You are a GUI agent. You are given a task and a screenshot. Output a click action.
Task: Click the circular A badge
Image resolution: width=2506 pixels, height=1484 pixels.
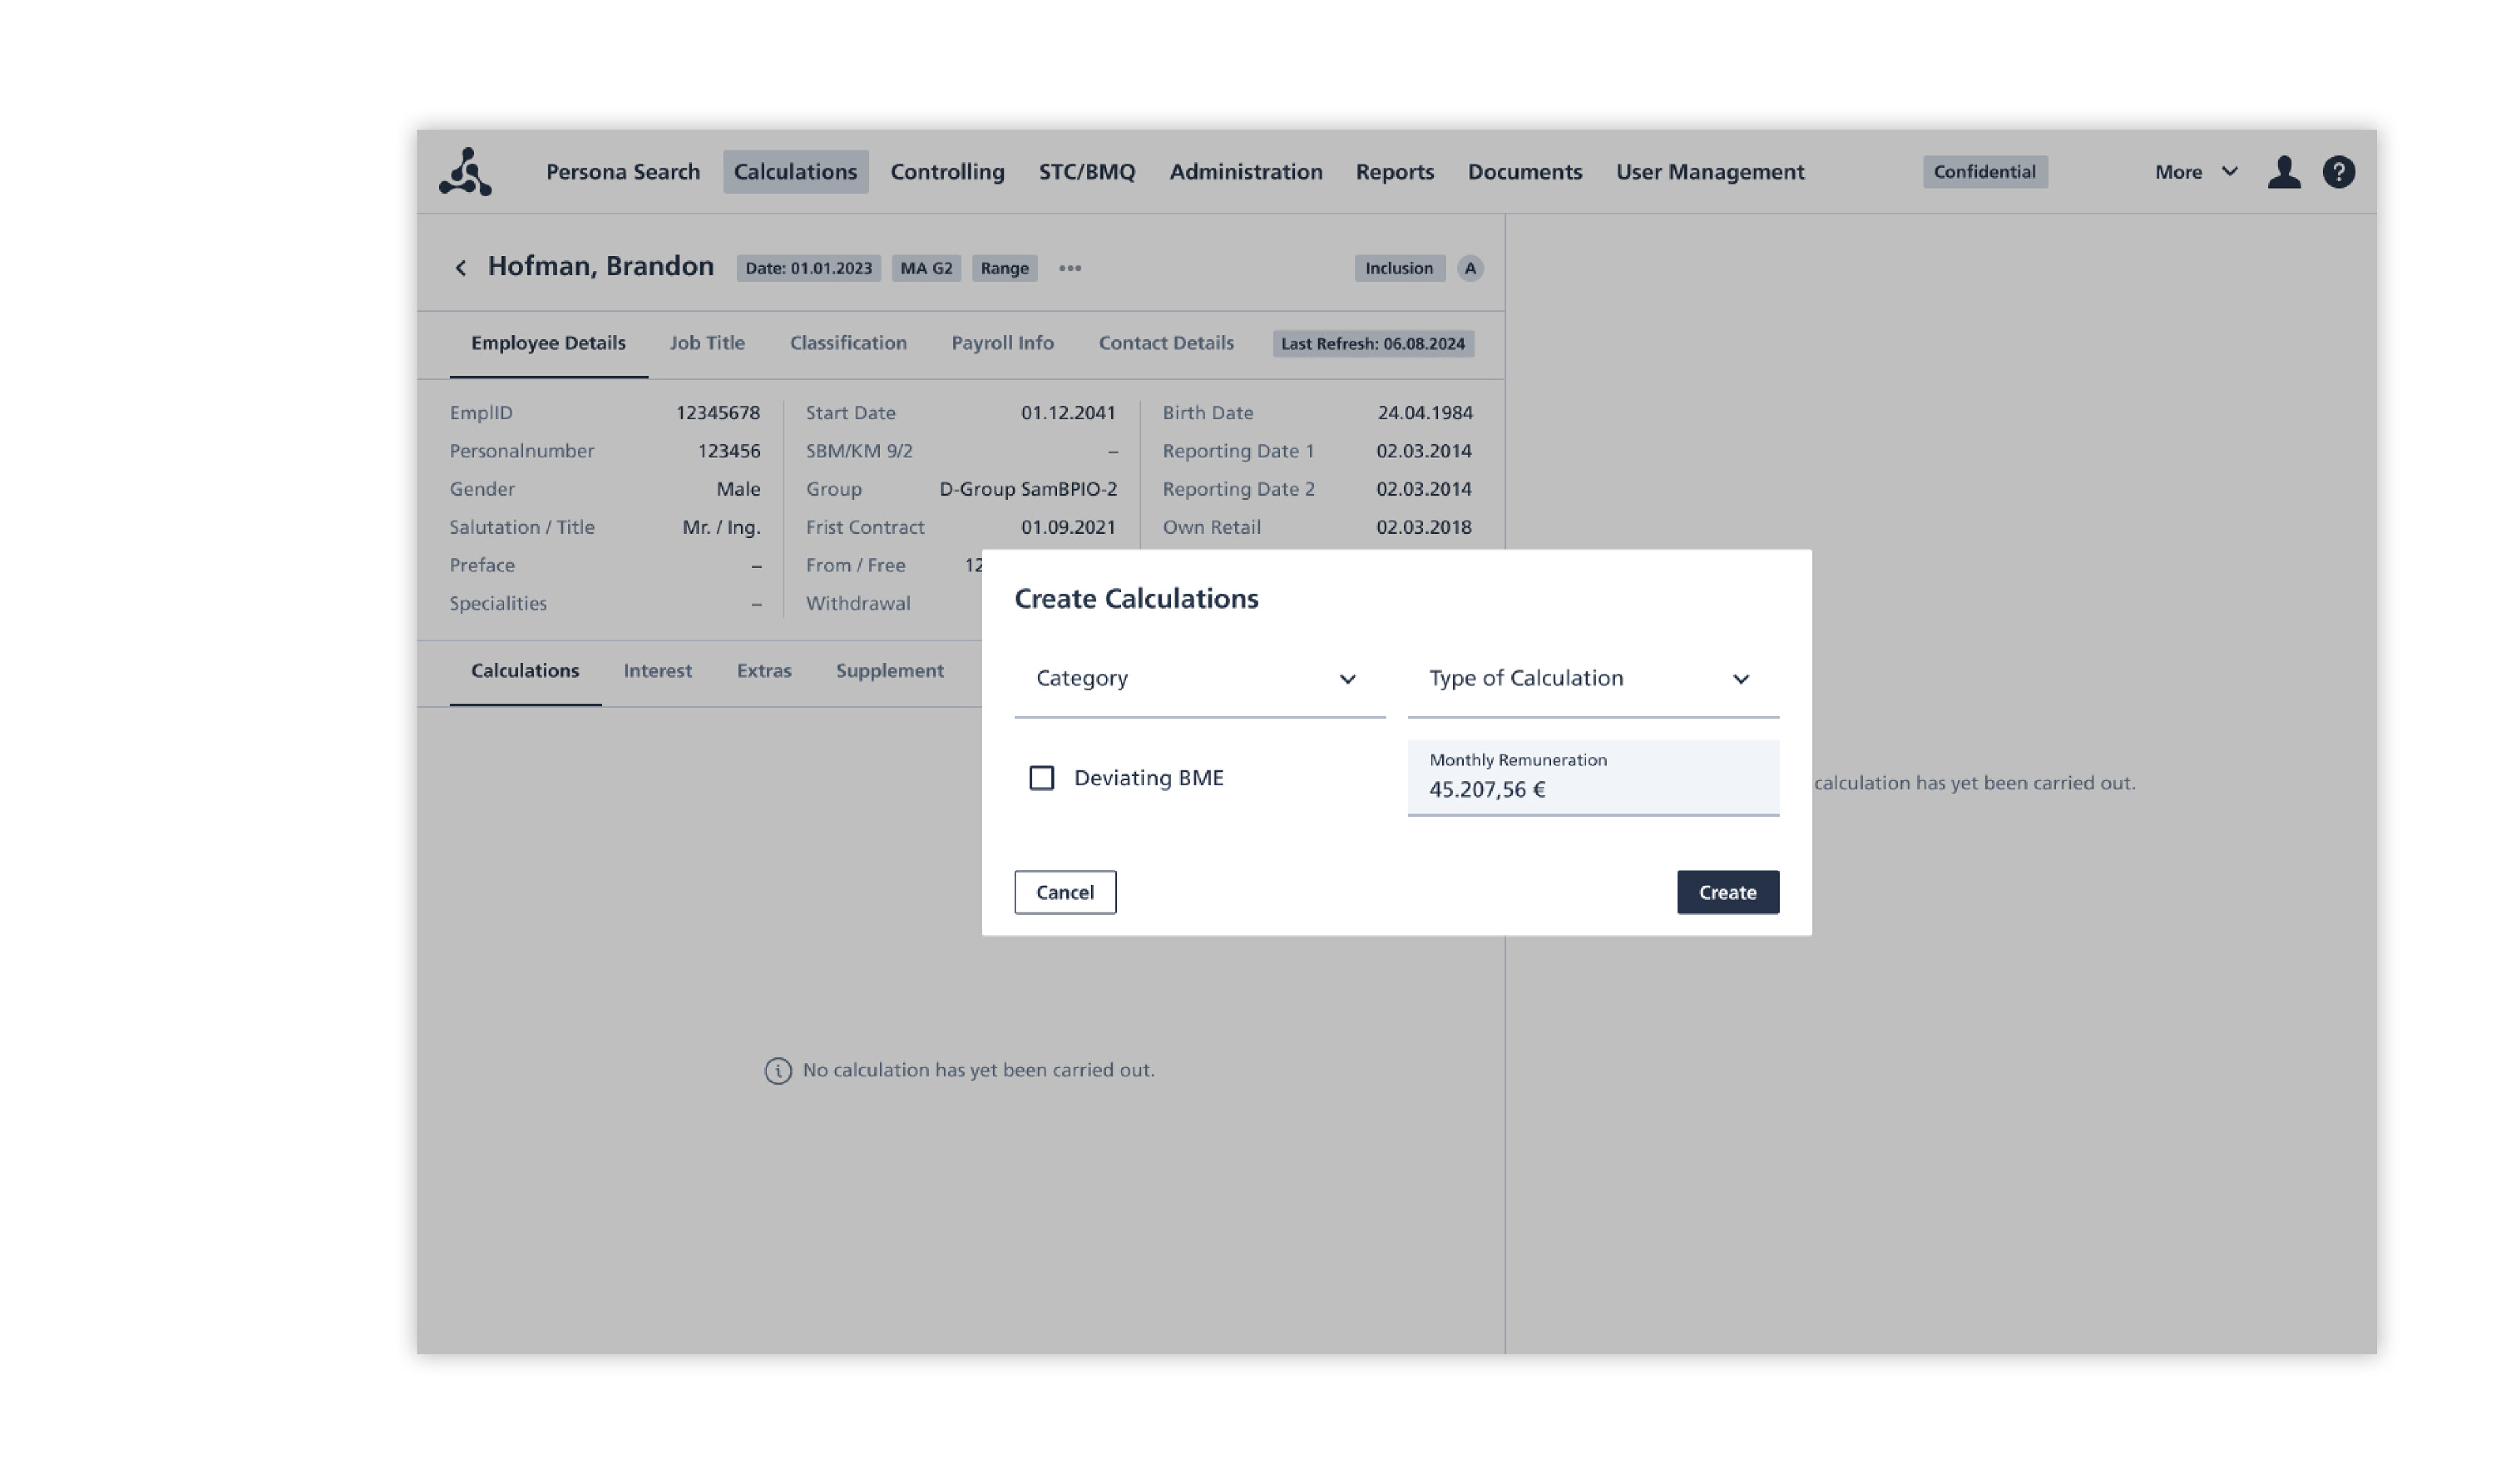1468,268
